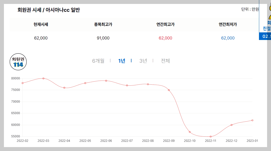Click the 종목최고가 column header
This screenshot has height=151, width=271.
103,24
